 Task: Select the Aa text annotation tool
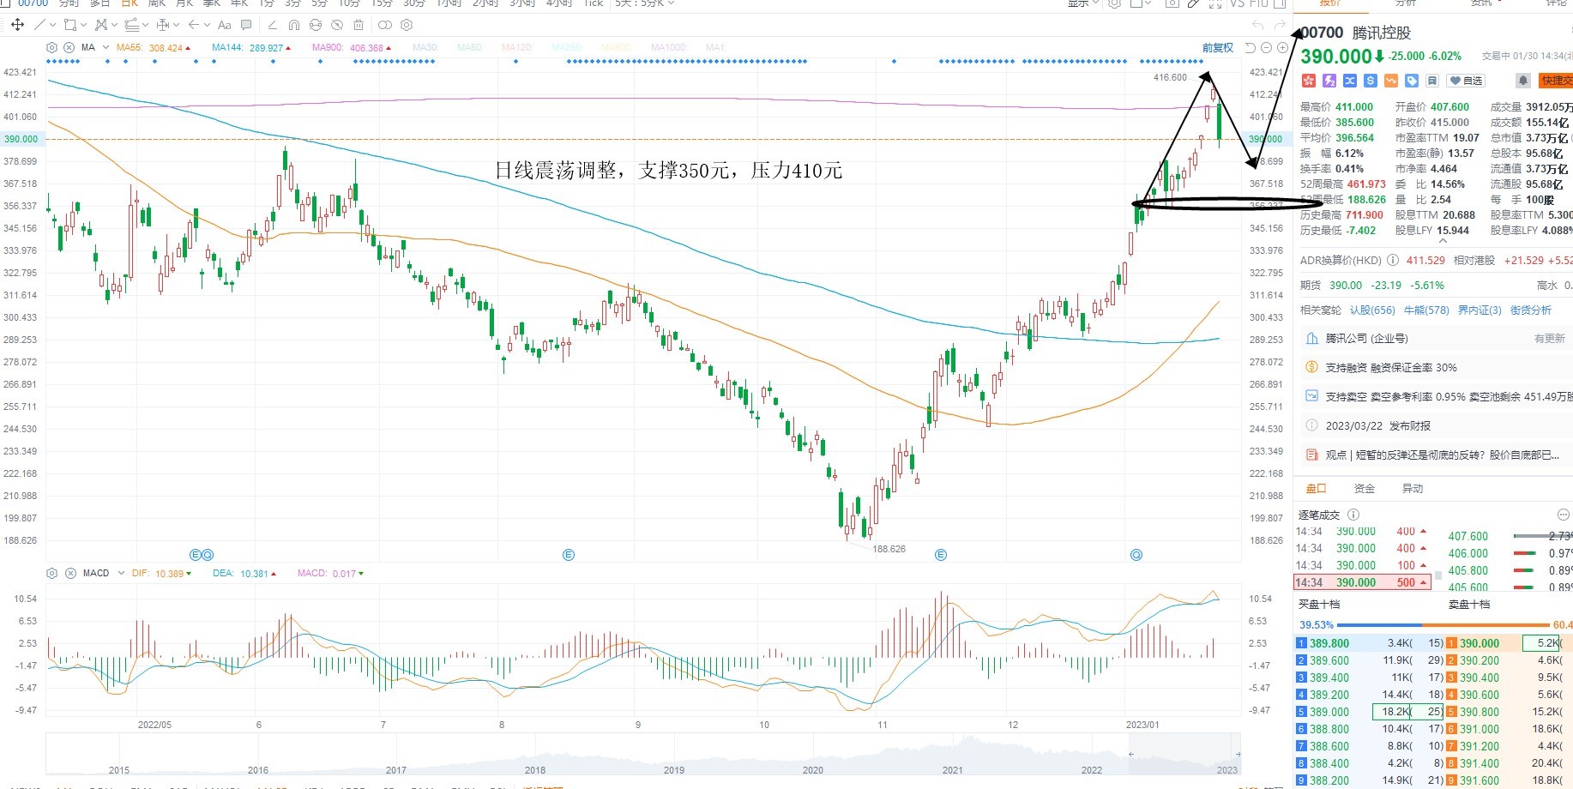pyautogui.click(x=225, y=25)
